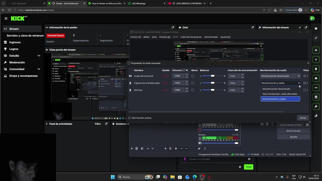Expand the Comunidad sidebar section
This screenshot has height=181, width=322.
(39, 69)
